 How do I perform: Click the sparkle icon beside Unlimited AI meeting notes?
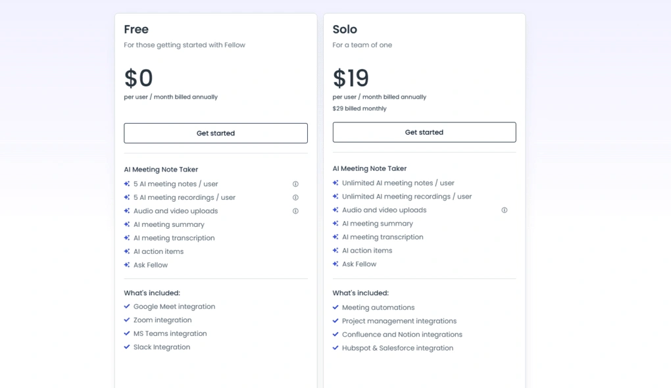pyautogui.click(x=335, y=183)
